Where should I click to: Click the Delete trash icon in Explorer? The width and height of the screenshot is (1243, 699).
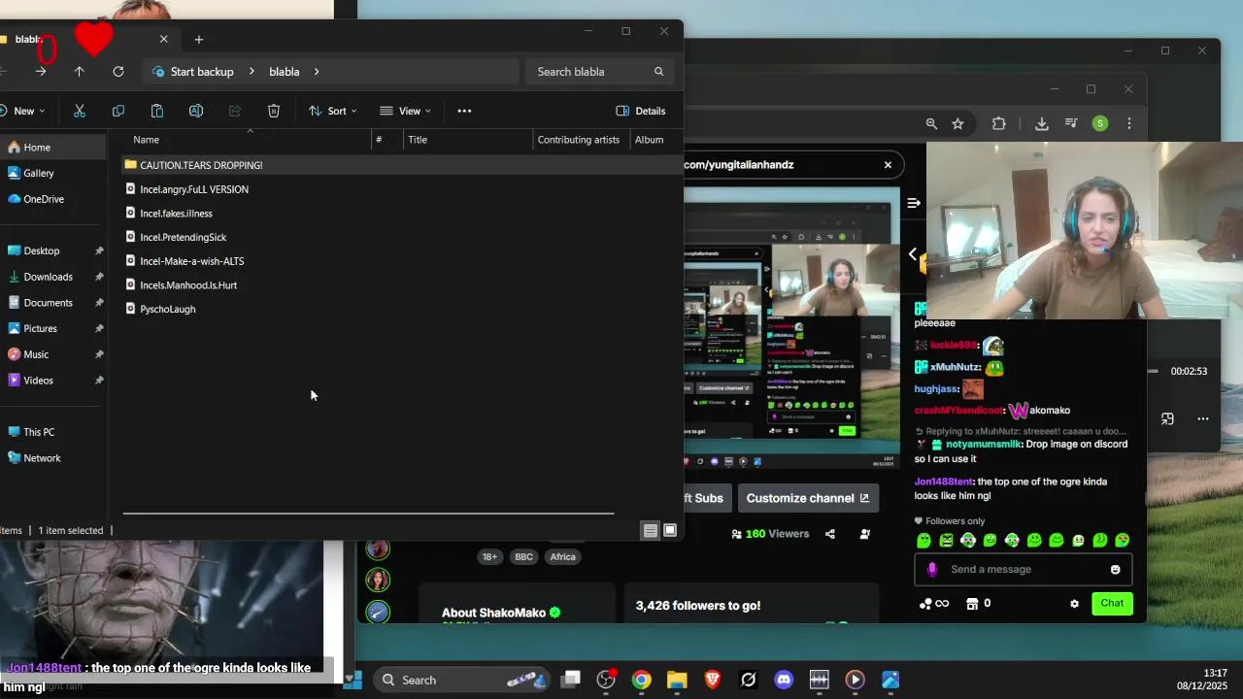[274, 111]
